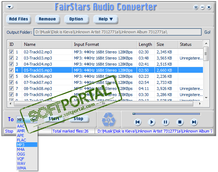
Task: Sort list by Size column header
Action: 166,44
